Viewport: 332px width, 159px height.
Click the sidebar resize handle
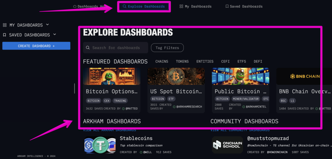tap(74, 88)
